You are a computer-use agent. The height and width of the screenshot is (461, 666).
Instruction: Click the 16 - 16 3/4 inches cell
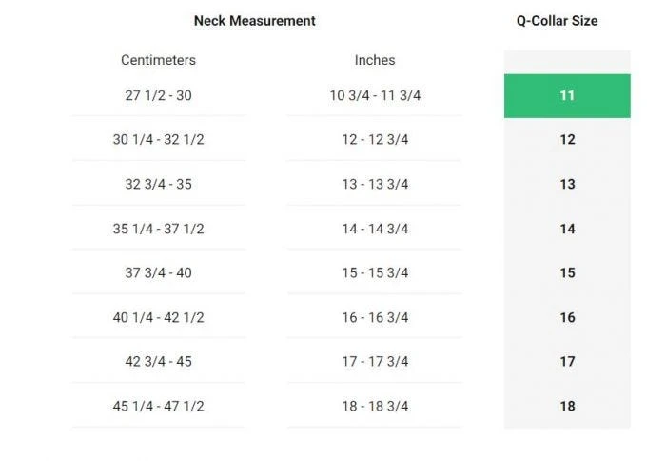click(375, 317)
